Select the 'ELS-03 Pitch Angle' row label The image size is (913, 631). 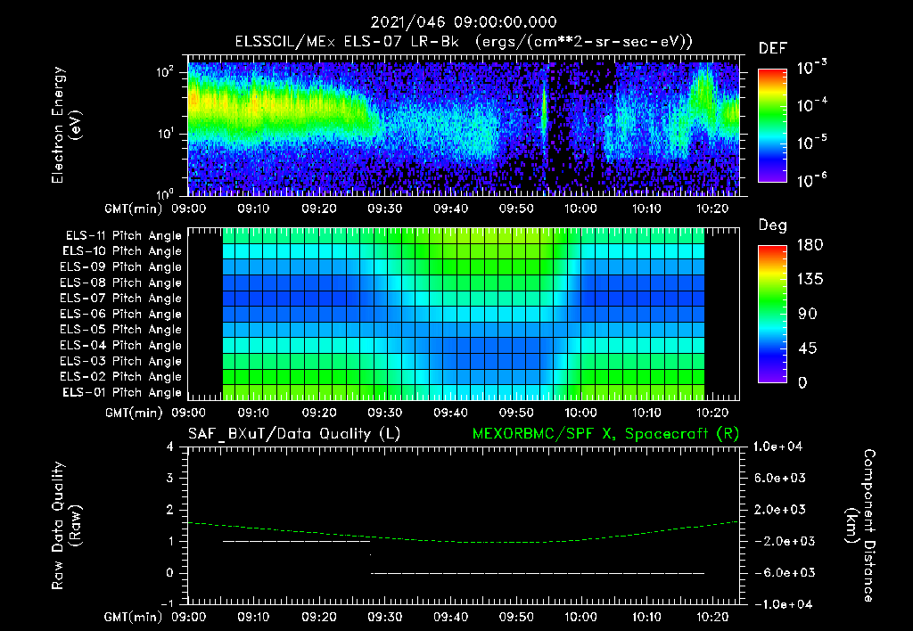click(x=121, y=361)
